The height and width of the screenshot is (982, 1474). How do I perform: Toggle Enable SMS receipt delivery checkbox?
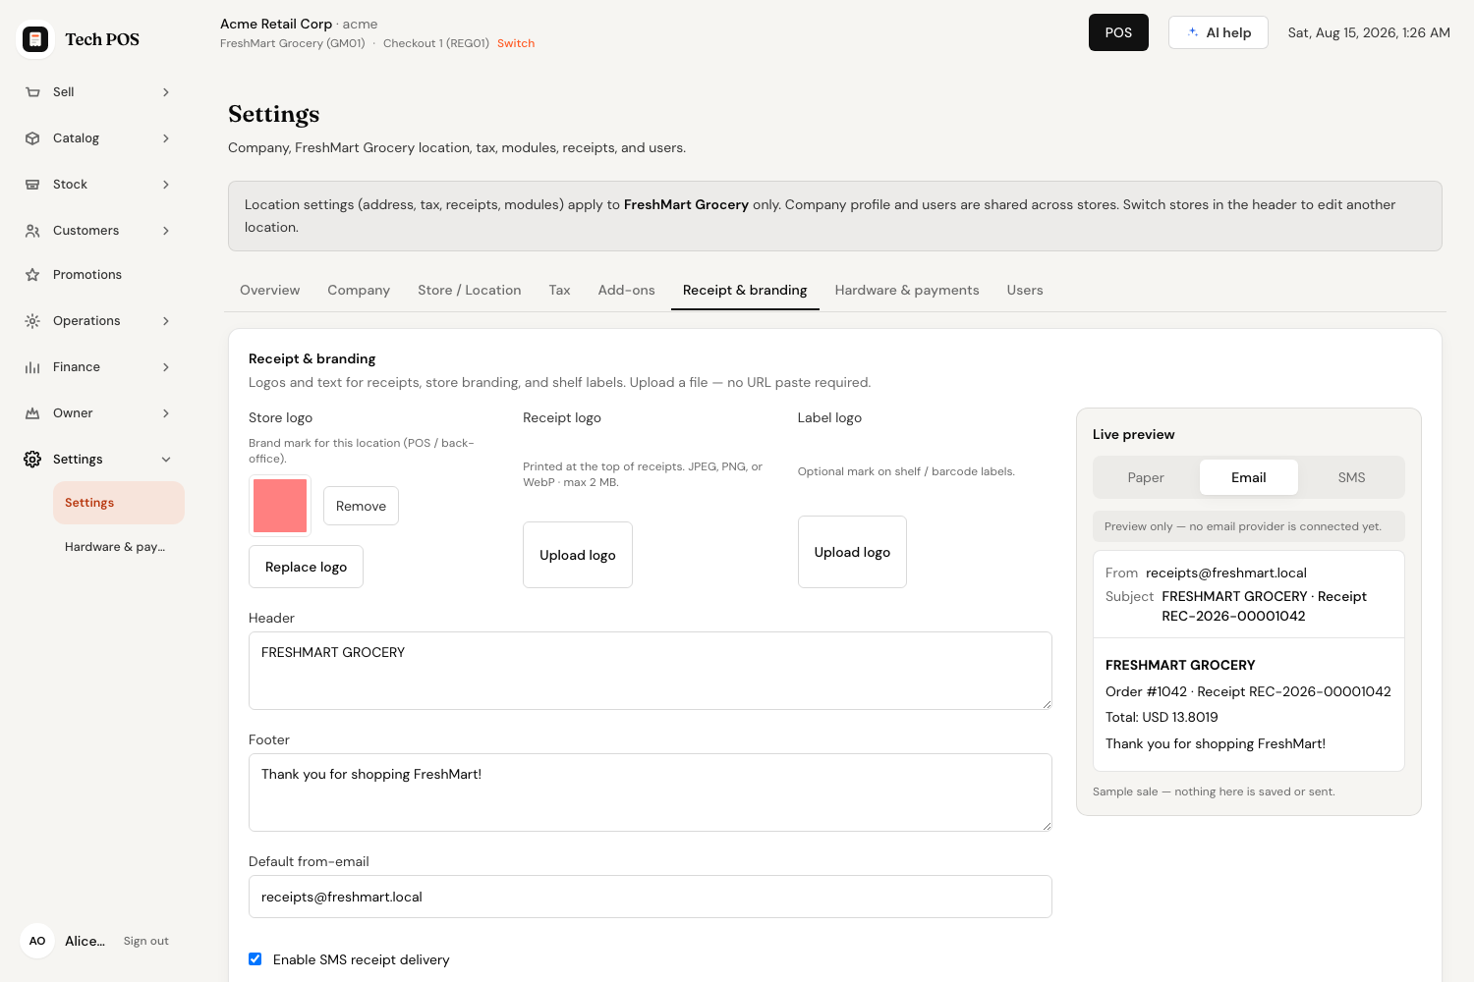coord(255,959)
